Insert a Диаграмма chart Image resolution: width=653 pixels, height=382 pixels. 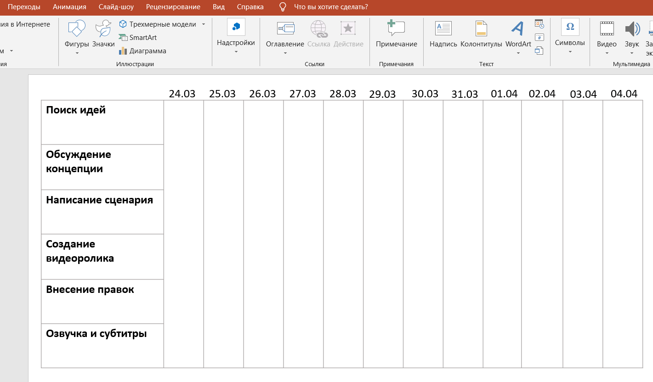tap(142, 51)
